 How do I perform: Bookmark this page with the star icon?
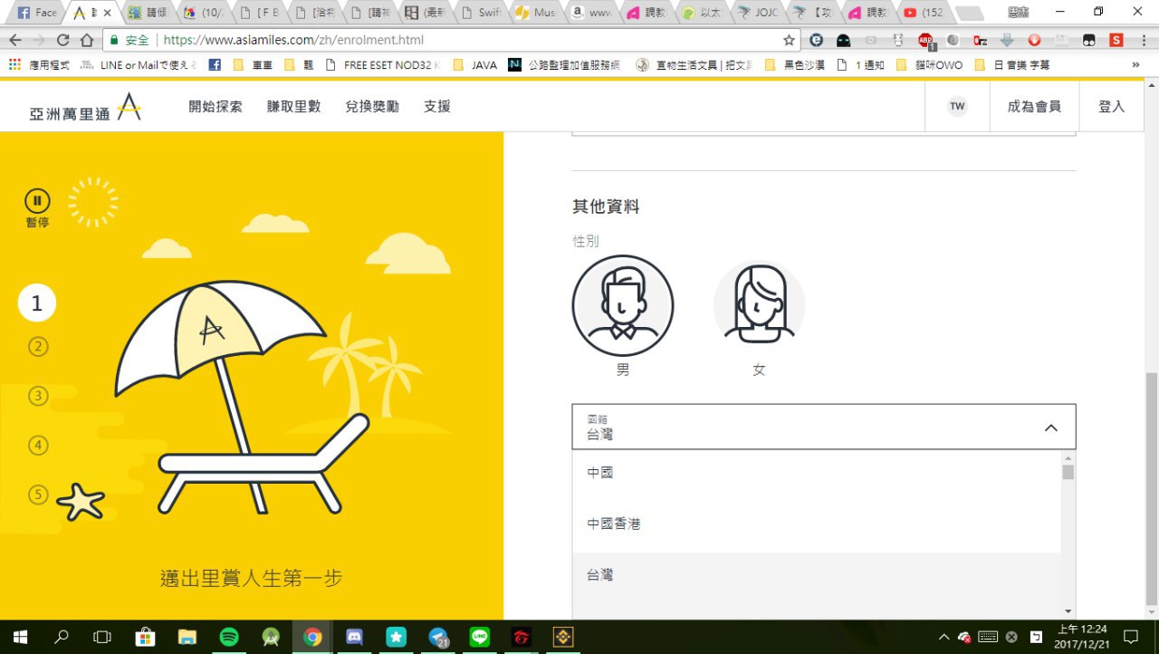tap(789, 40)
